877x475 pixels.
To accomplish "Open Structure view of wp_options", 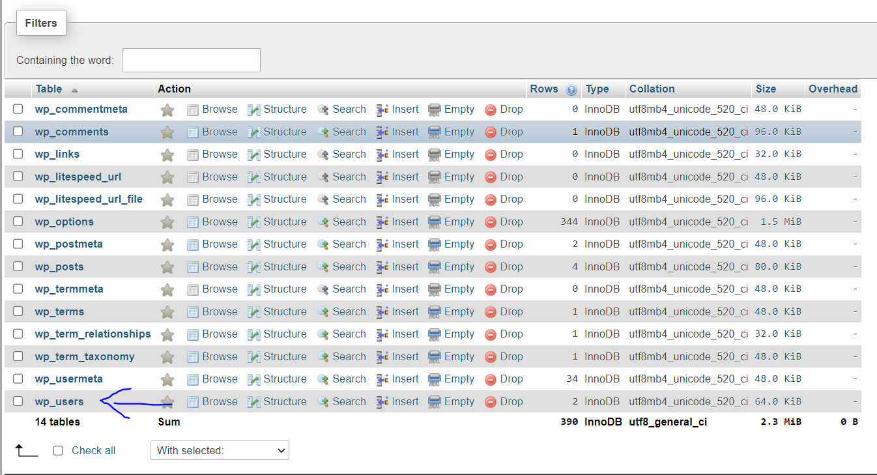I will (283, 222).
